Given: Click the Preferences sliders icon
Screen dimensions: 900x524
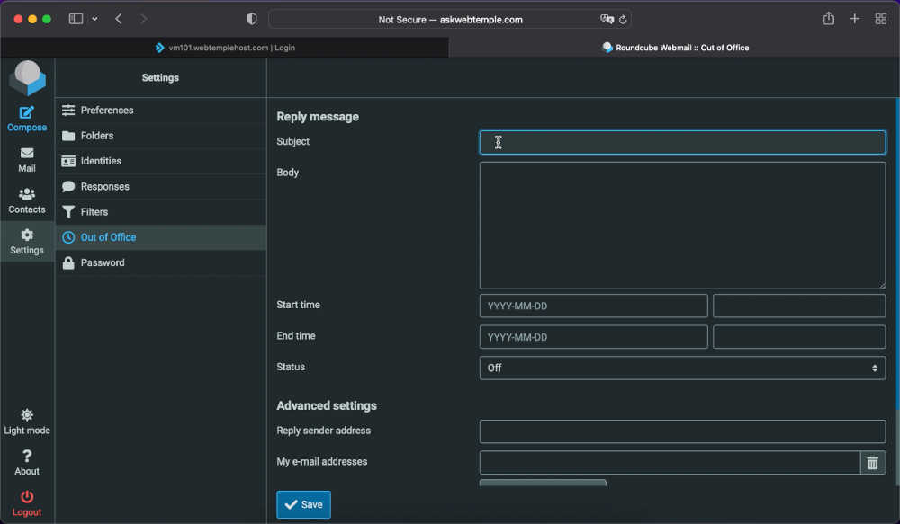Looking at the screenshot, I should (x=68, y=110).
